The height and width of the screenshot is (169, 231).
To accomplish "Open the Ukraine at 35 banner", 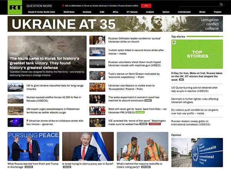I will (115, 24).
